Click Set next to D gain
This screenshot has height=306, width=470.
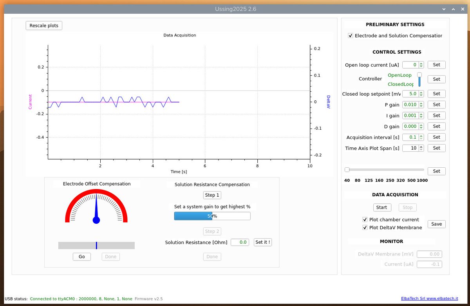tap(436, 127)
